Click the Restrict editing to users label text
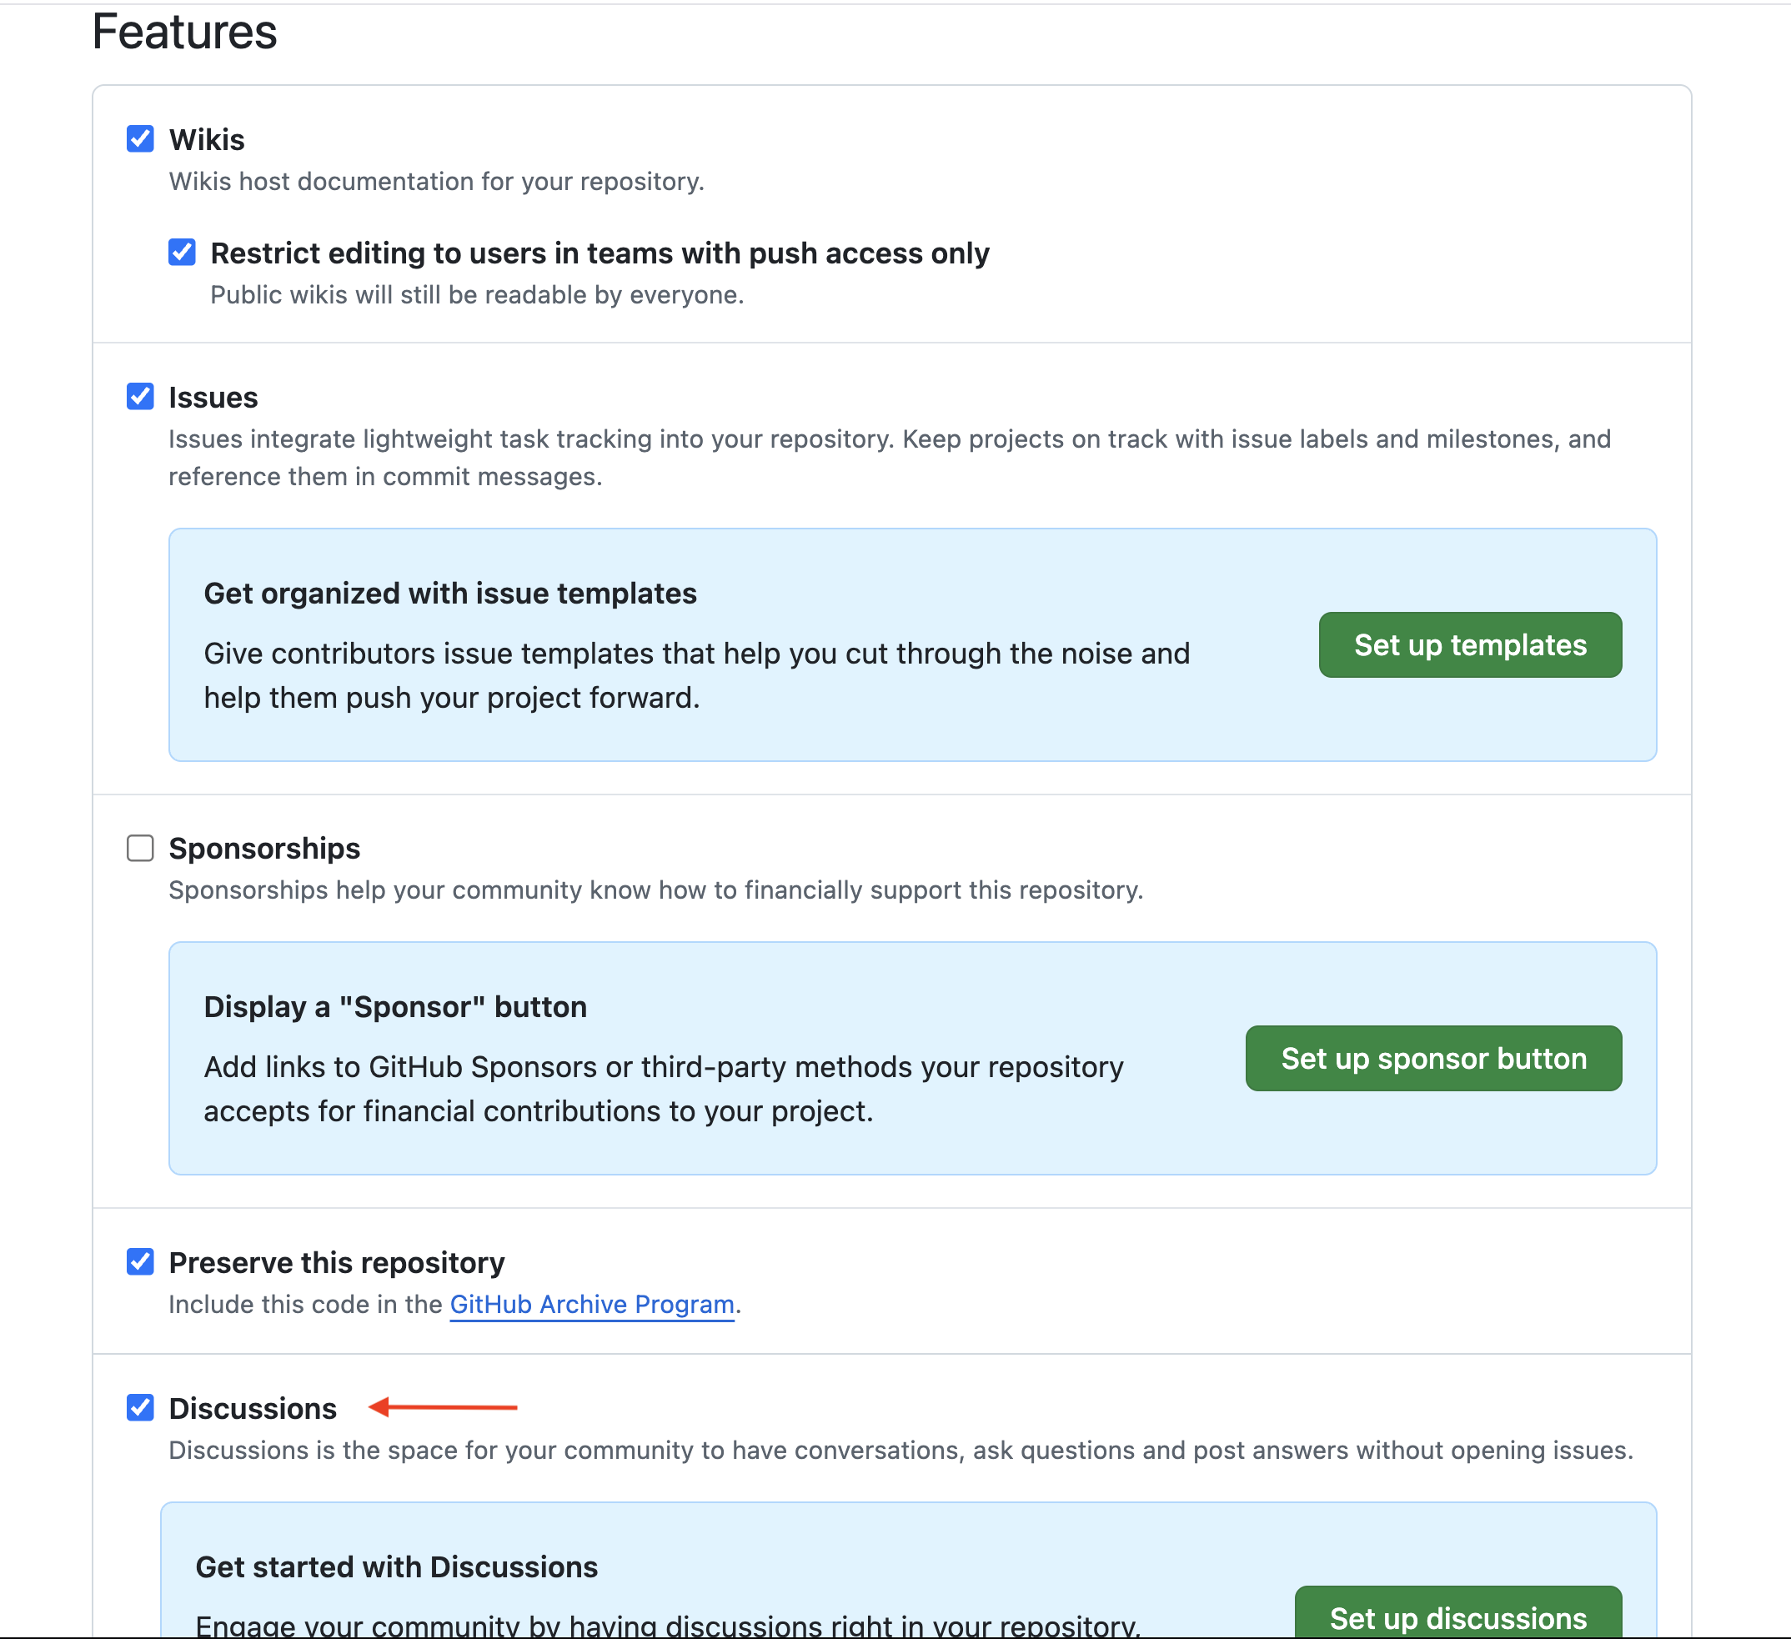The height and width of the screenshot is (1639, 1791). coord(600,253)
